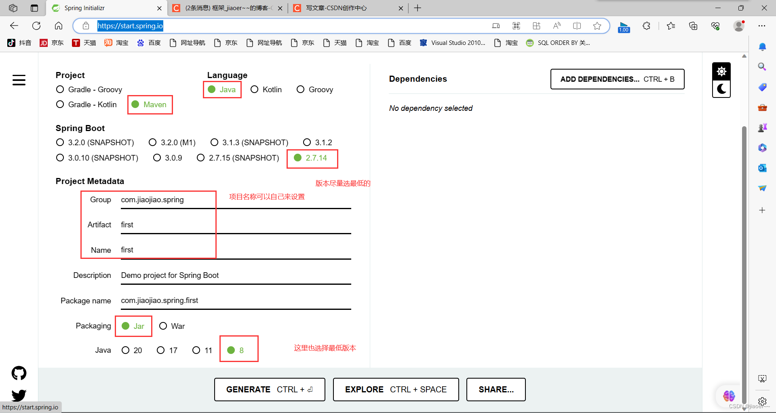Click the Package name input field
This screenshot has height=413, width=776.
coord(236,301)
